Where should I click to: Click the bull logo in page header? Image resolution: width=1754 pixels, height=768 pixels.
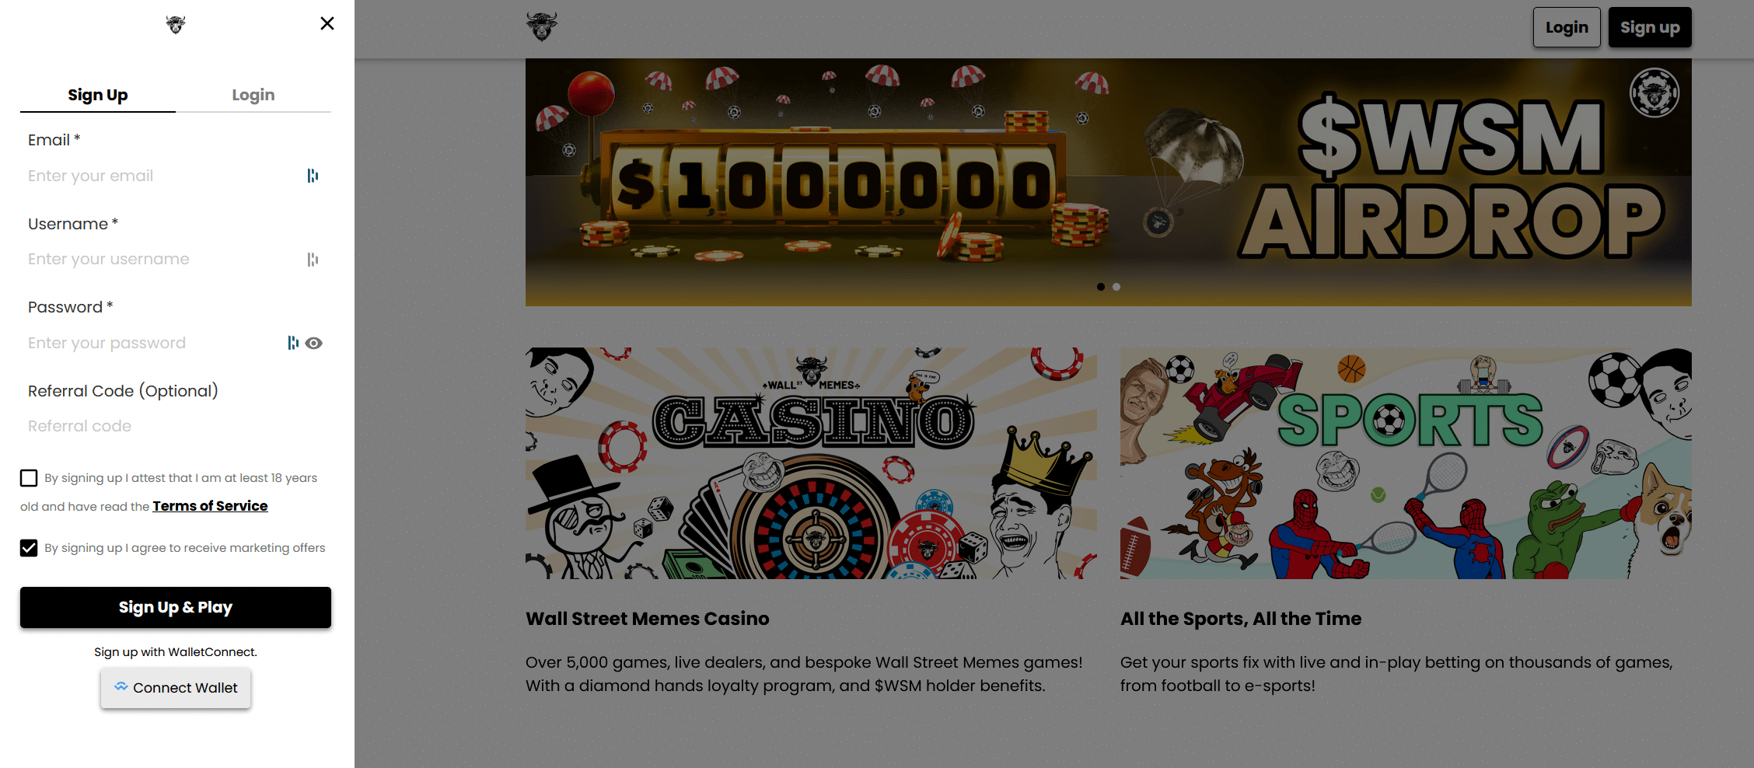[542, 26]
